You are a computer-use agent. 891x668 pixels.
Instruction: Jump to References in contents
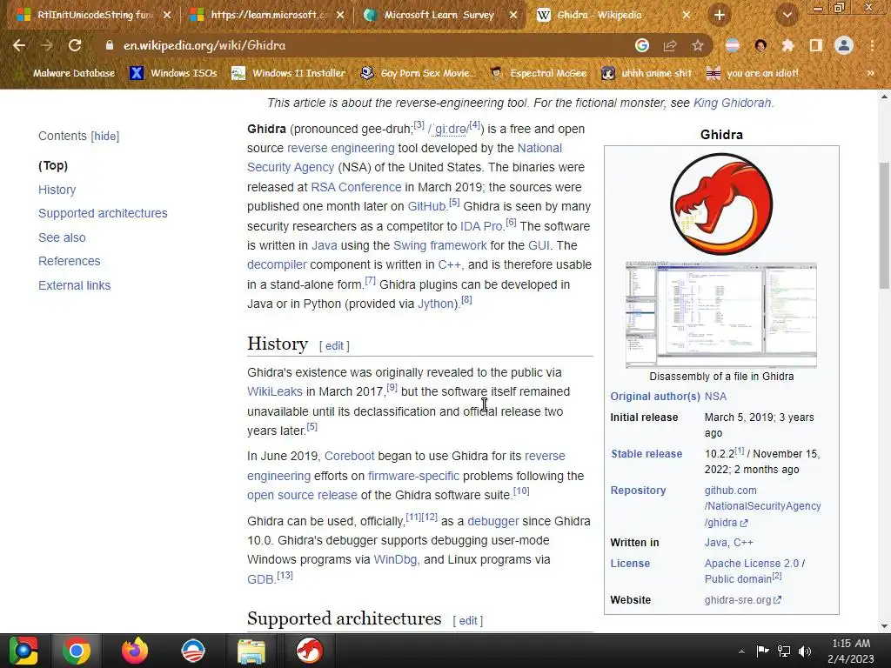click(x=70, y=261)
